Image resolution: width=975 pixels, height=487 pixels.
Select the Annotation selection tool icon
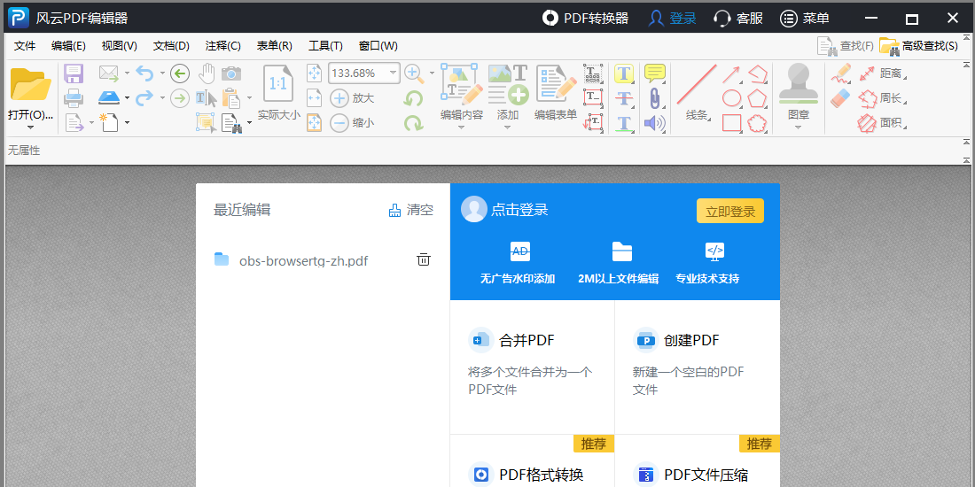[206, 122]
